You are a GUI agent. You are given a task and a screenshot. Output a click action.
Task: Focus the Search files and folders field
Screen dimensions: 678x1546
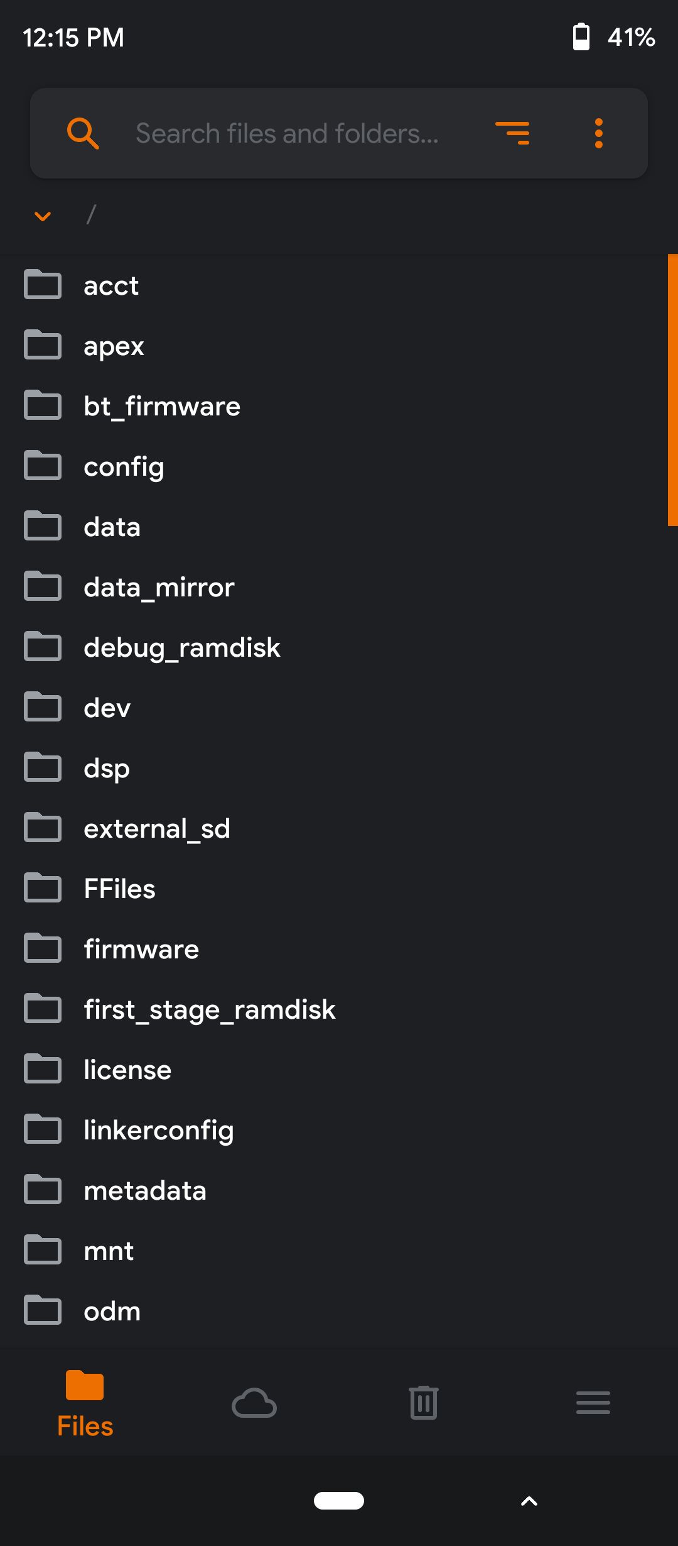(287, 133)
